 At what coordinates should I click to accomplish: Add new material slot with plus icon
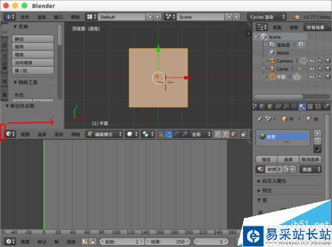tap(317, 133)
